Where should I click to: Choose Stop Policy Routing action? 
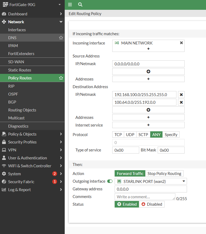(164, 174)
